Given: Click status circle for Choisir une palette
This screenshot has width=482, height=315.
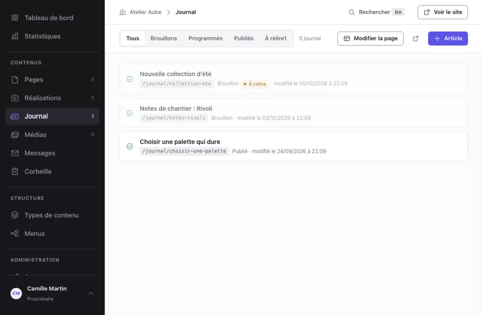Looking at the screenshot, I should pyautogui.click(x=130, y=146).
